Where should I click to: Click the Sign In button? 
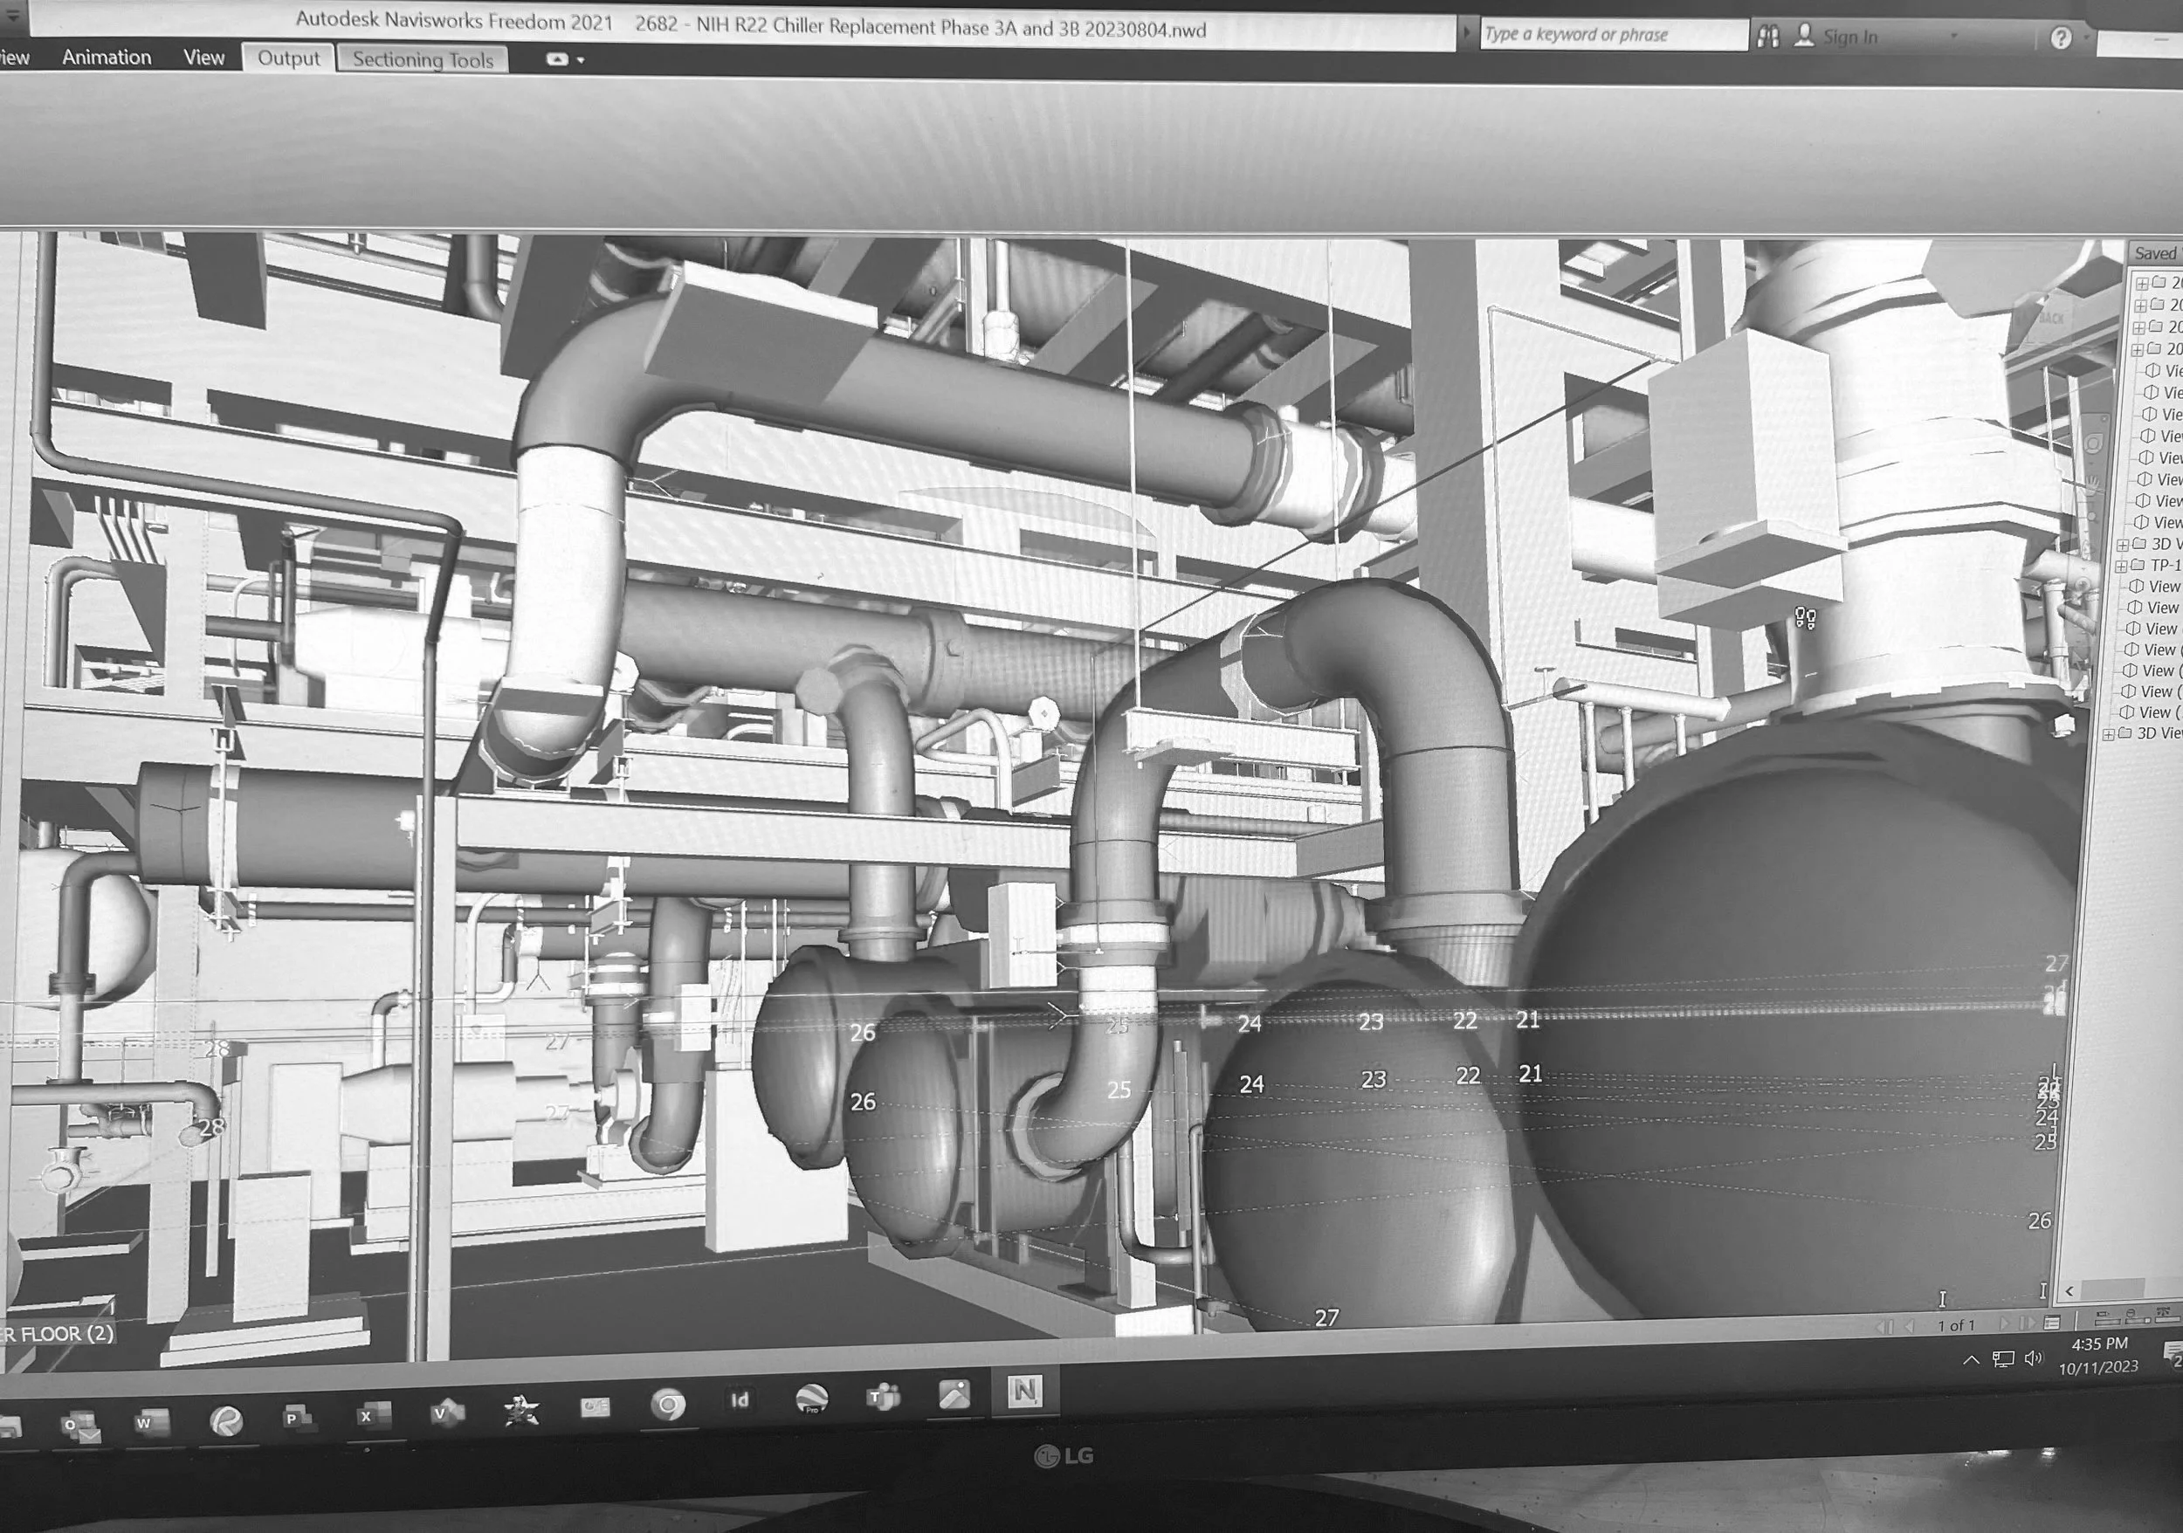click(1849, 37)
